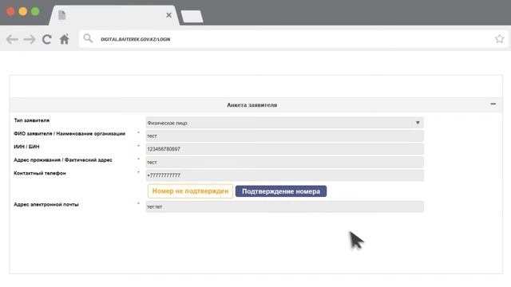Image resolution: width=511 pixels, height=287 pixels.
Task: Open the Тип заявителя dropdown
Action: tap(284, 123)
